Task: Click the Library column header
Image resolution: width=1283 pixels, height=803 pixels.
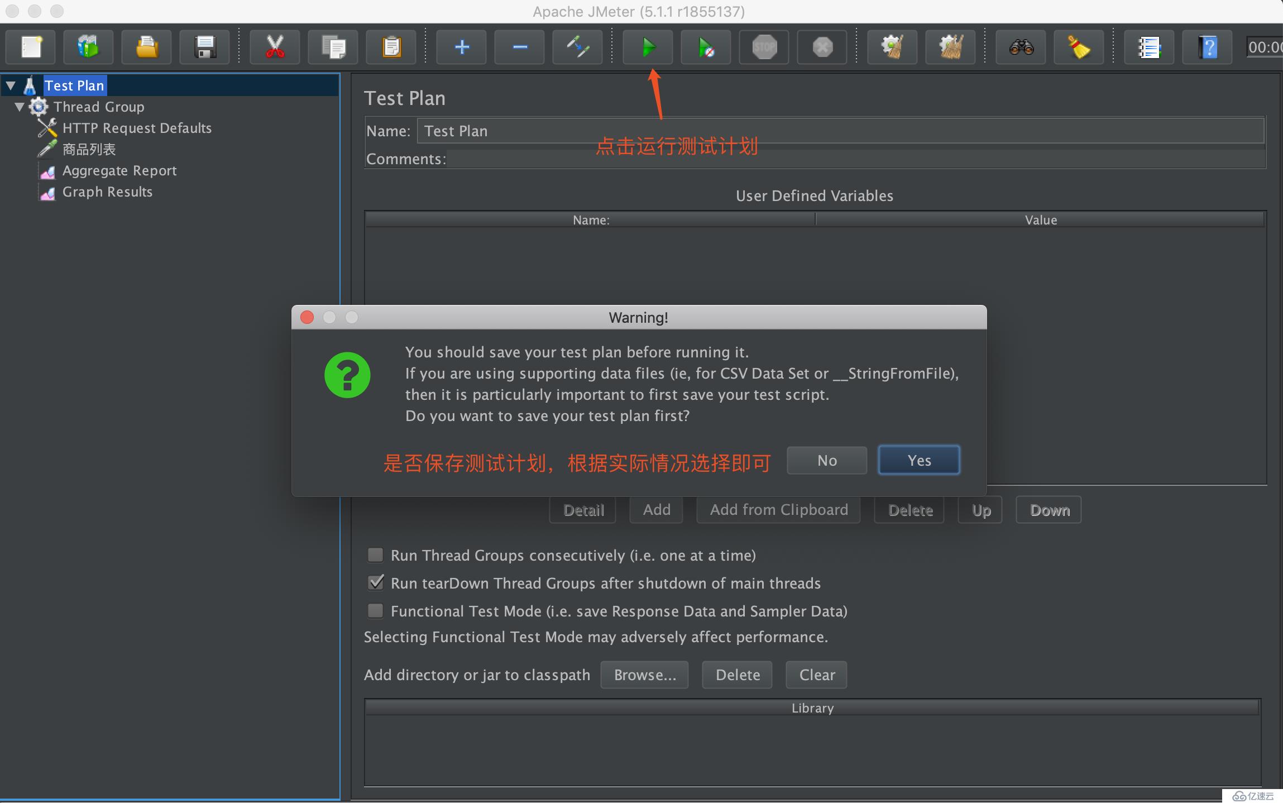Action: pyautogui.click(x=812, y=708)
